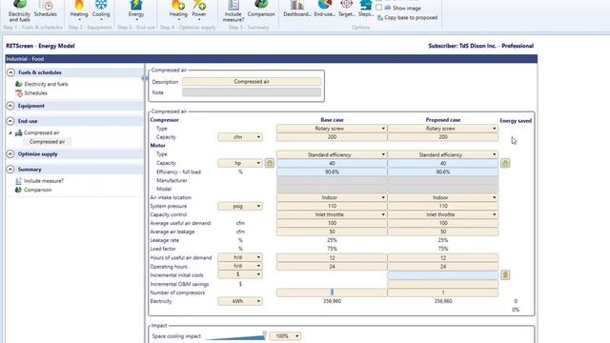Open Cooling equipment ribbon icon
Viewport: 610px width, 343px height.
101,10
